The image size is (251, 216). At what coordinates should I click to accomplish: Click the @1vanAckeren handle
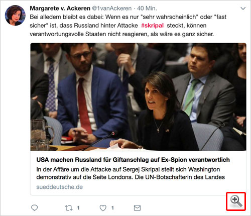[112, 8]
